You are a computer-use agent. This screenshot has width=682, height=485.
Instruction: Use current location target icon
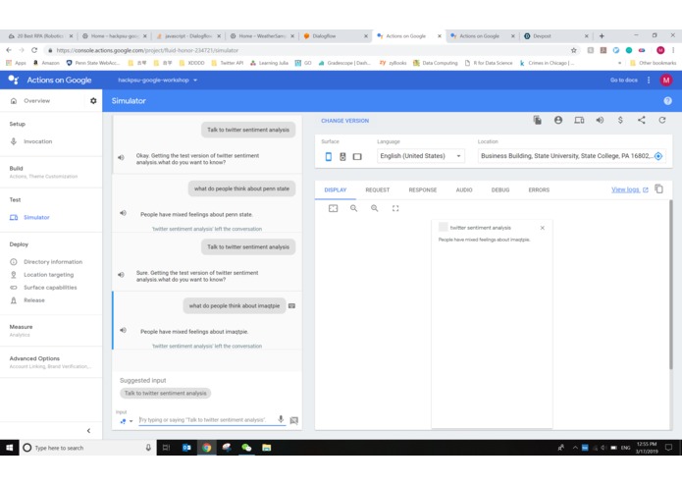pos(658,156)
